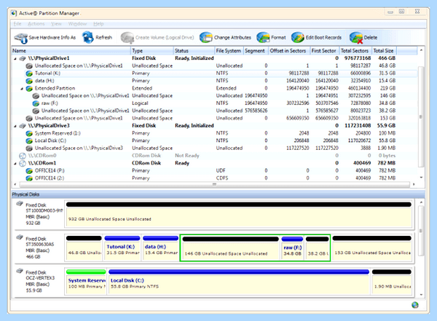437x321 pixels.
Task: Collapse the PhysicalDrive3 tree node
Action: 15,126
